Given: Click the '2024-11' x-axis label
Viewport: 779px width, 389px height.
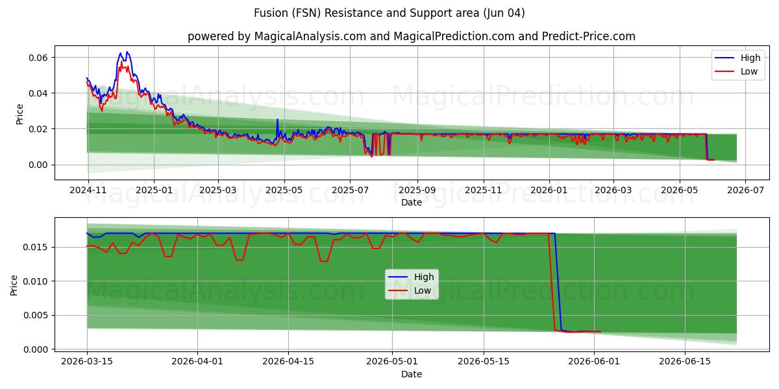Looking at the screenshot, I should [x=87, y=190].
